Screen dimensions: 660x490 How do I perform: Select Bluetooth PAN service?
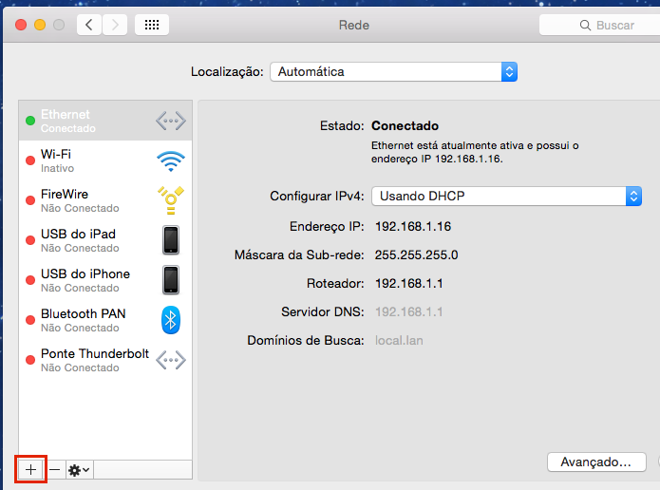105,320
